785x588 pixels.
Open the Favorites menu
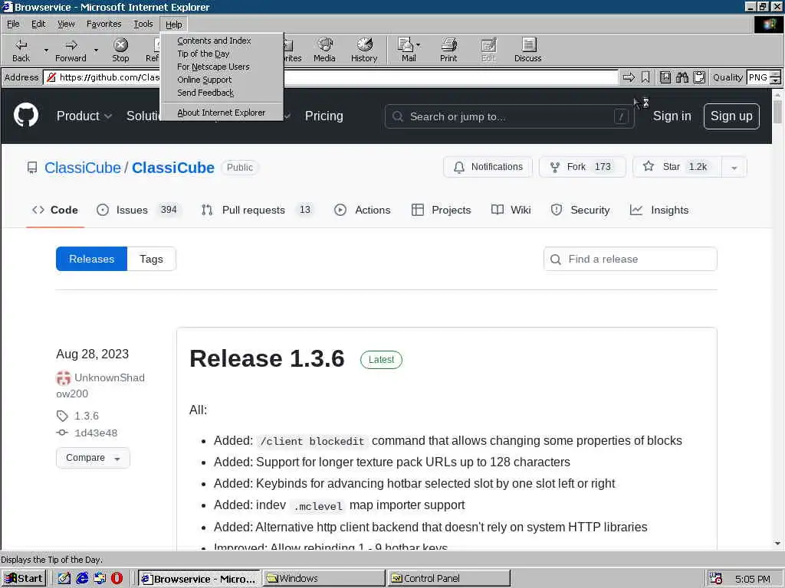(x=103, y=24)
